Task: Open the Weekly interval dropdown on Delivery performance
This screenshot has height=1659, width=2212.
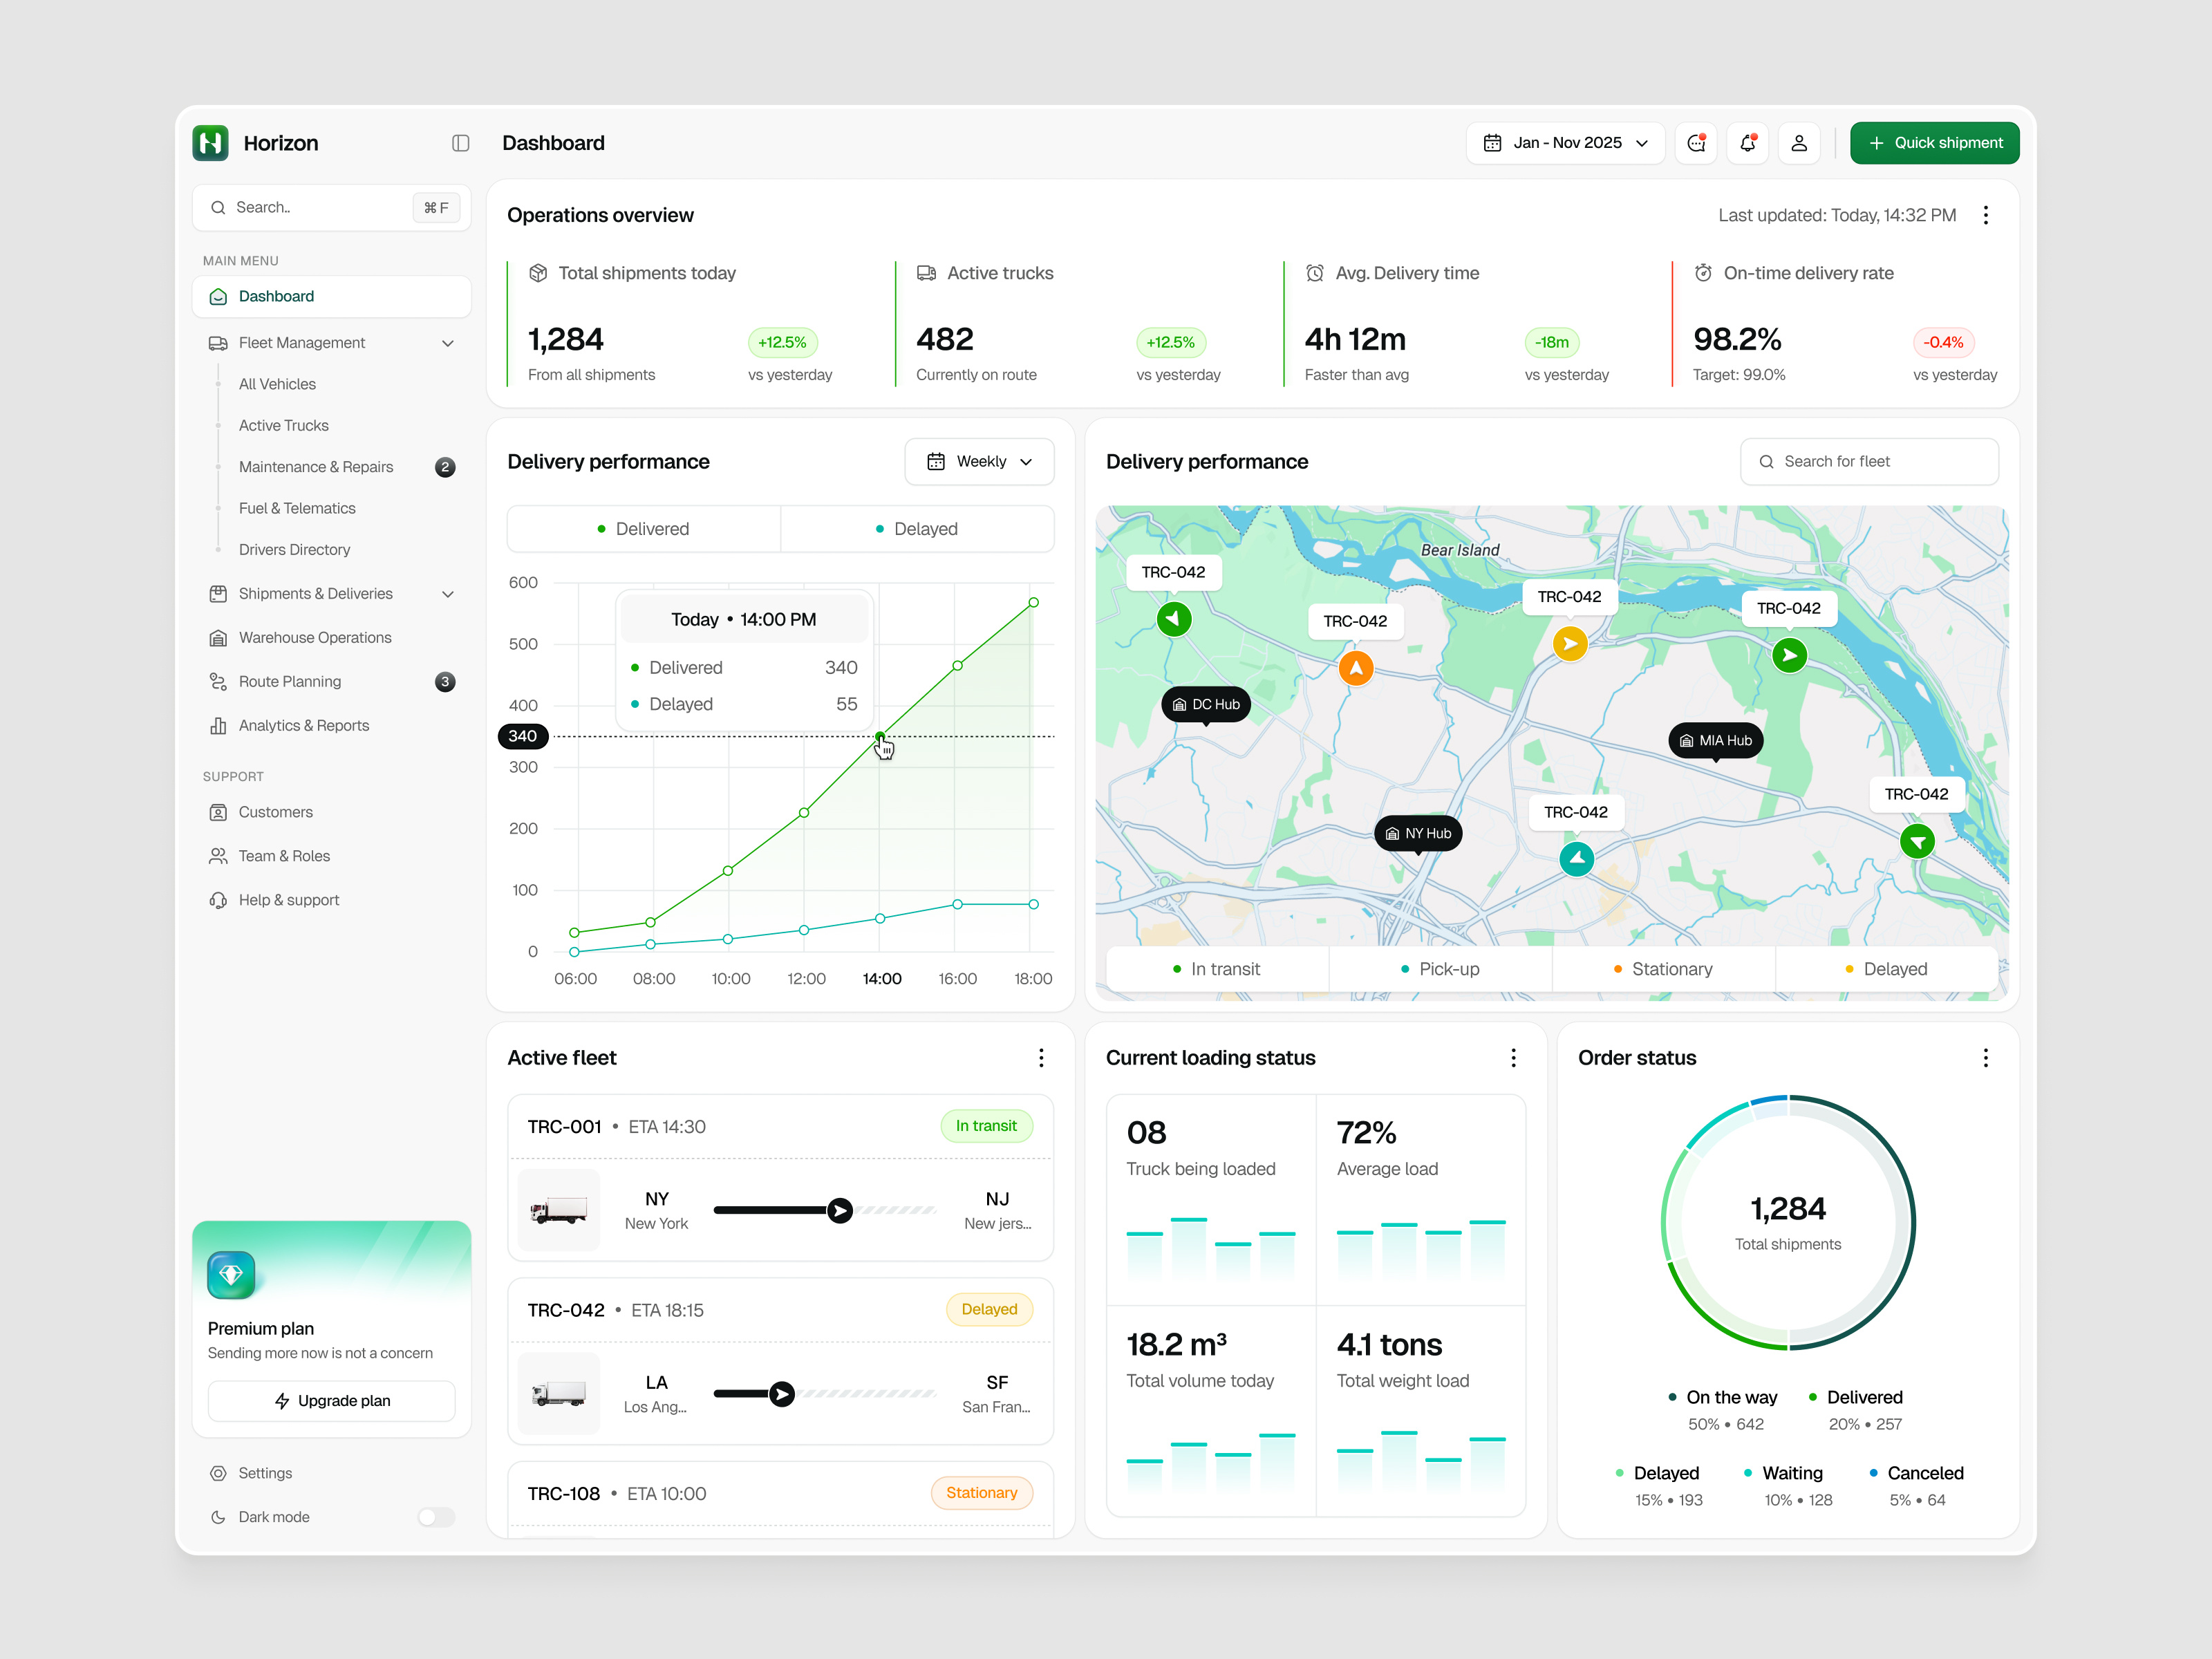Action: coord(979,461)
